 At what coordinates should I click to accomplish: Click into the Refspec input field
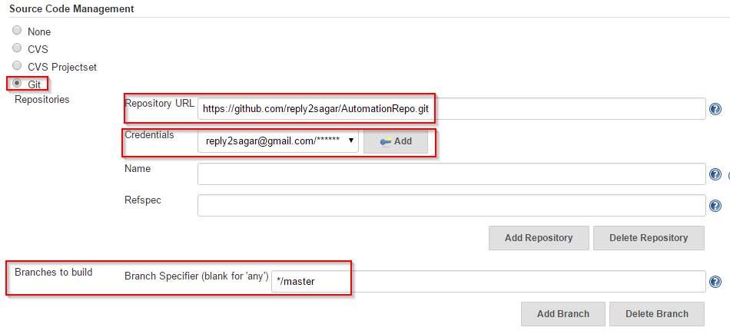(452, 206)
